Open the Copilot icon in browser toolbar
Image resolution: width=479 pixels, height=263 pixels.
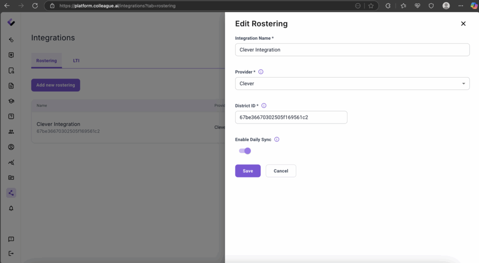(474, 6)
